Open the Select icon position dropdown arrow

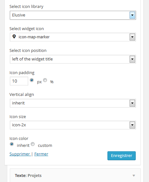132,59
